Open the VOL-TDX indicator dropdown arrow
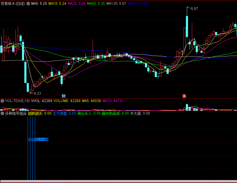The height and width of the screenshot is (183, 237). (2, 101)
